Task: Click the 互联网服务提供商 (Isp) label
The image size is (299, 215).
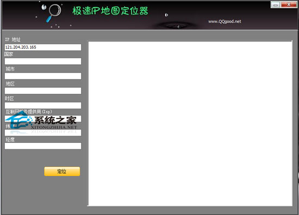Action: pos(29,112)
